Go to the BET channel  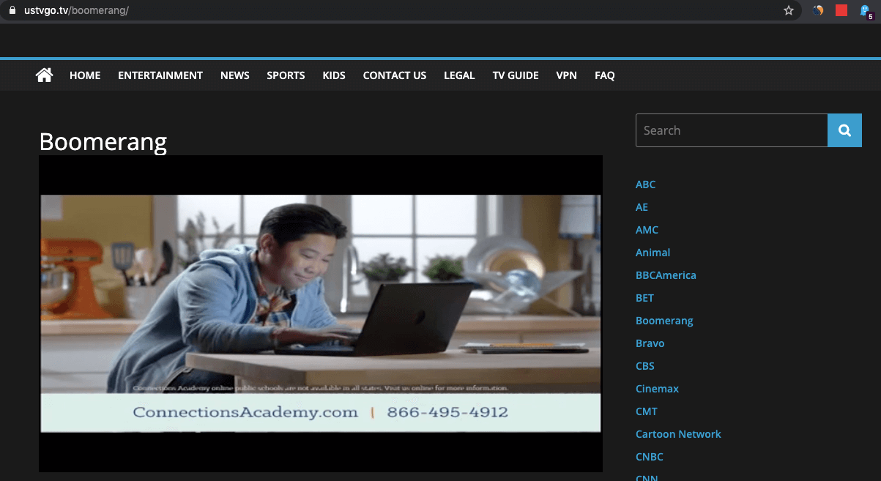[645, 298]
